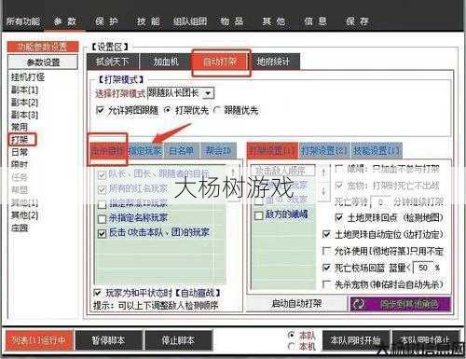The height and width of the screenshot is (359, 466).
Task: Open the 参数 top menu tab
Action: point(65,21)
